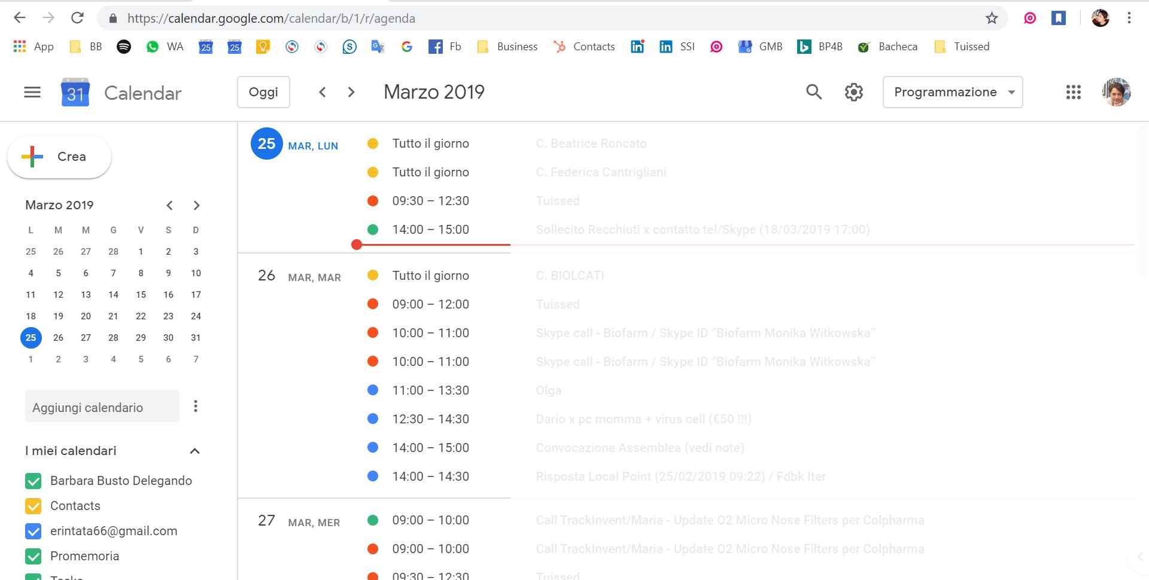Go to previous period in main toolbar
The width and height of the screenshot is (1149, 580).
[323, 92]
